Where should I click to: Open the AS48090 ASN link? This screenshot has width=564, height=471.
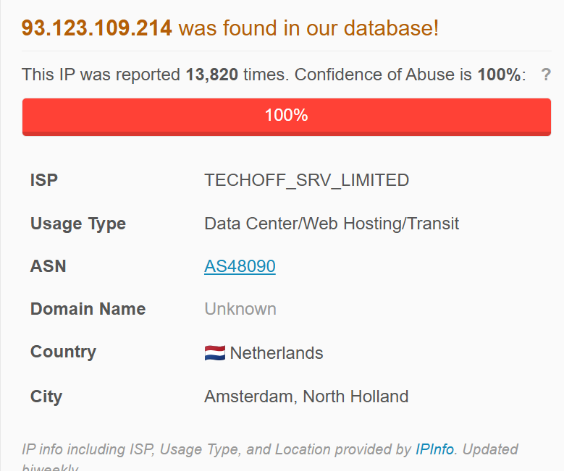point(240,266)
